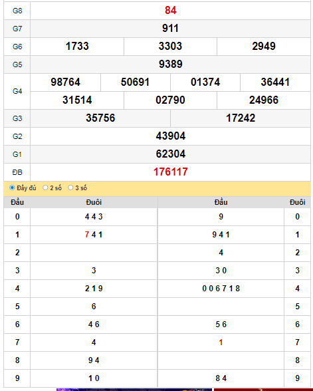This screenshot has height=391, width=313.
Task: Click the '8 4' head digits cell
Action: [221, 378]
